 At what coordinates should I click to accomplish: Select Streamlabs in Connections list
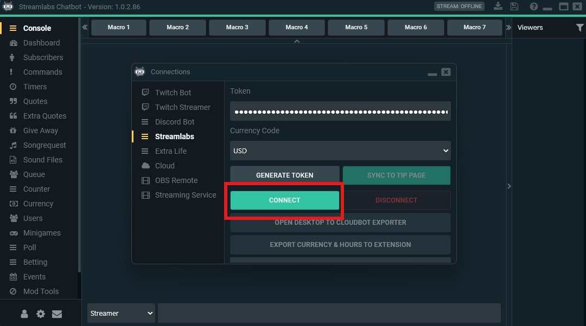[175, 136]
